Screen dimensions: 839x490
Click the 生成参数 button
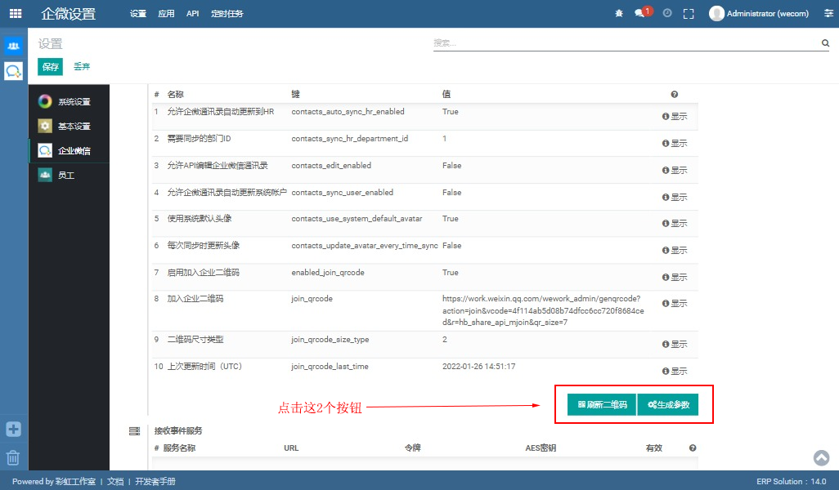pyautogui.click(x=668, y=404)
